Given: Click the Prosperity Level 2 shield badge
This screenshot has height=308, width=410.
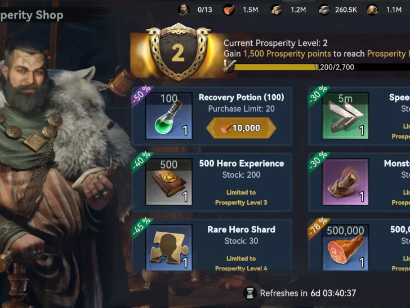Looking at the screenshot, I should (x=179, y=52).
